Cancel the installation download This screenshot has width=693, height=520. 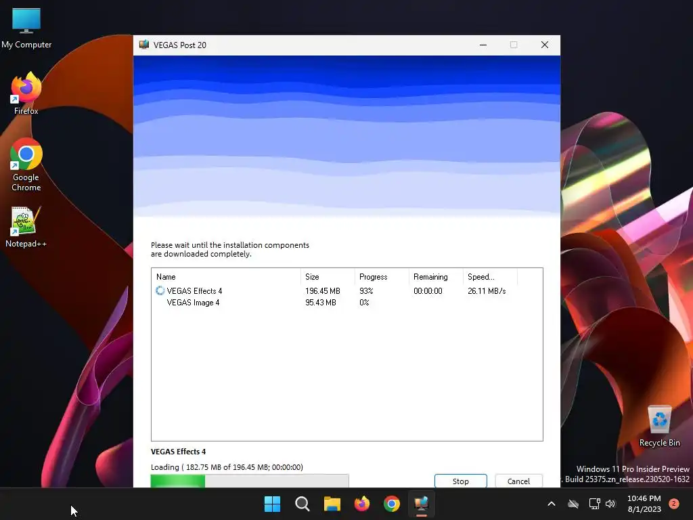pyautogui.click(x=518, y=481)
